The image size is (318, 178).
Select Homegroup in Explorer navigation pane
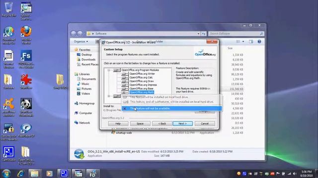point(87,103)
